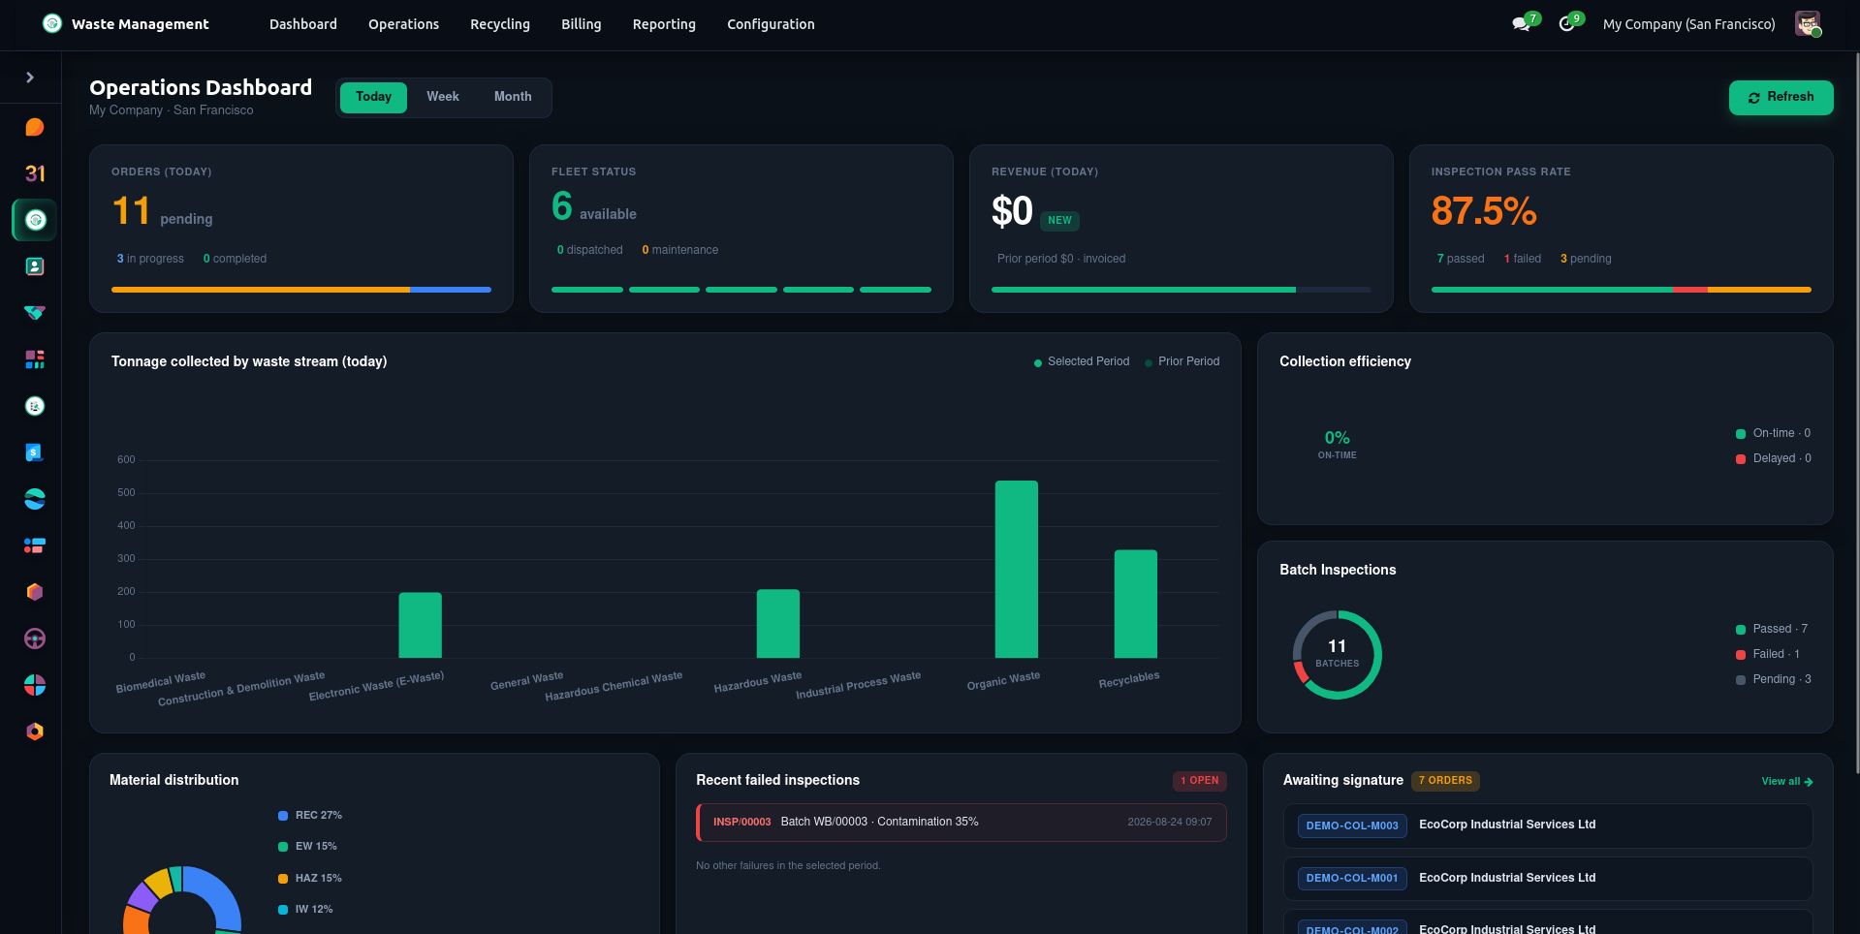1860x934 pixels.
Task: Click the HAZ 15% orange legend swatch
Action: (283, 879)
